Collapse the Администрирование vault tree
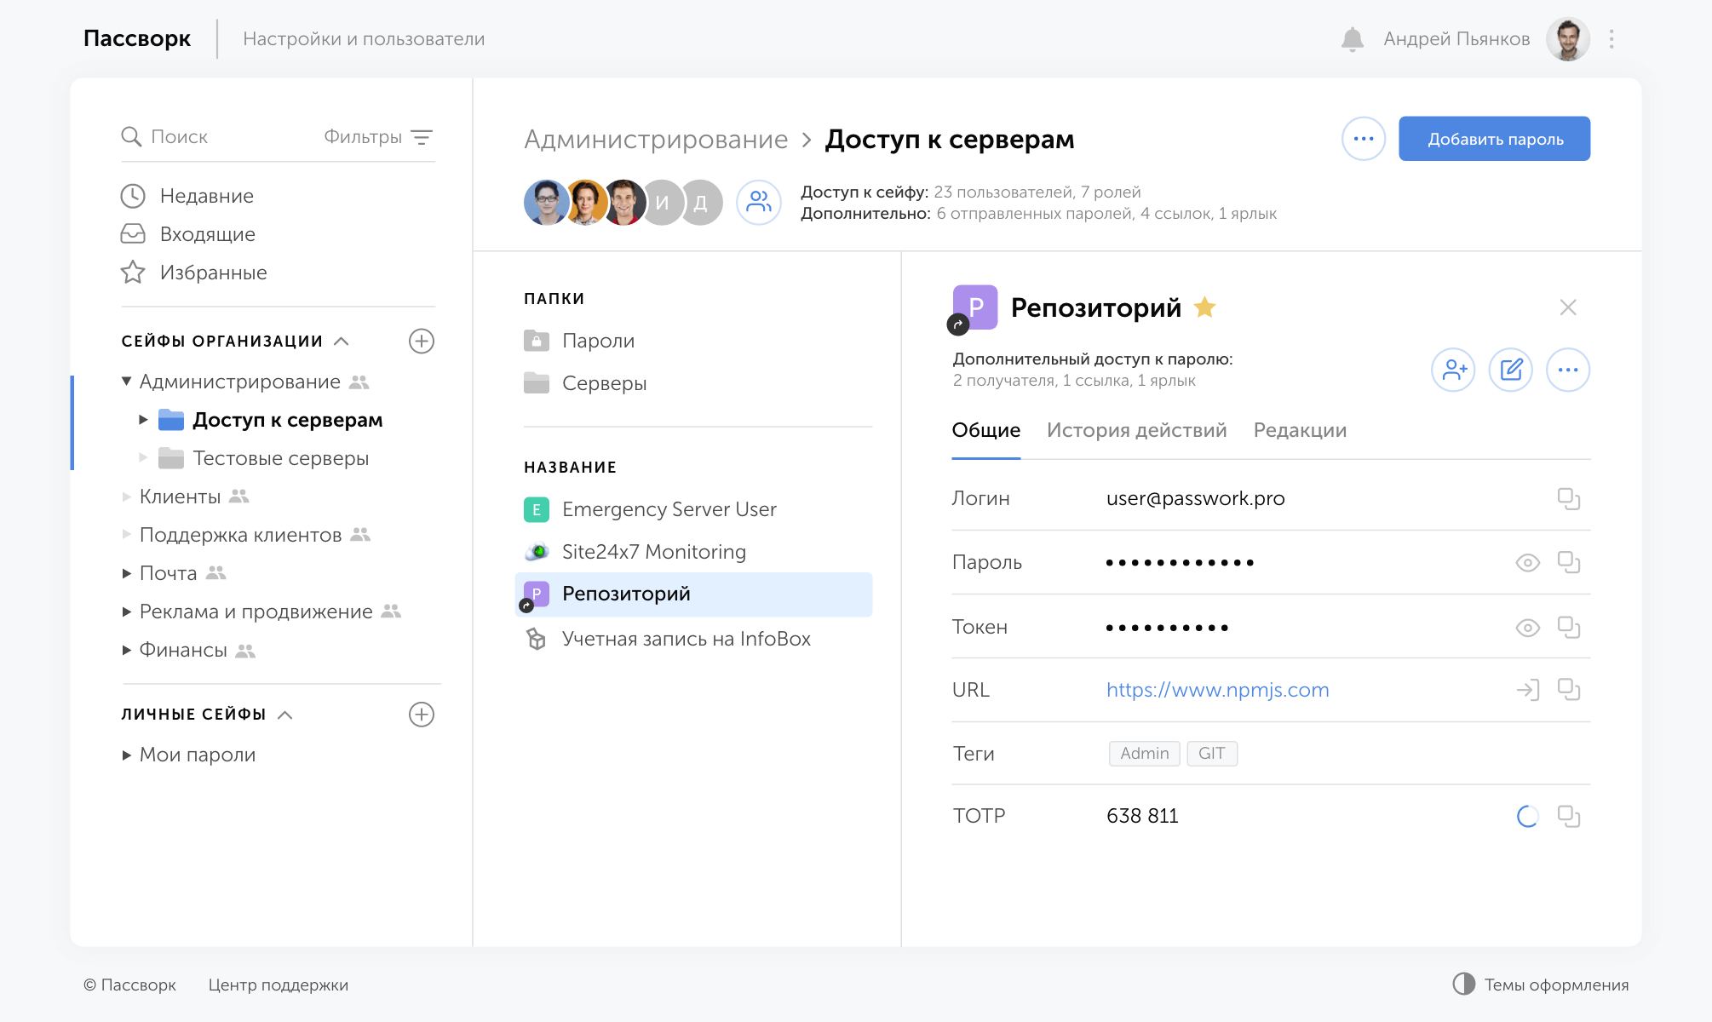This screenshot has width=1712, height=1022. pyautogui.click(x=127, y=382)
